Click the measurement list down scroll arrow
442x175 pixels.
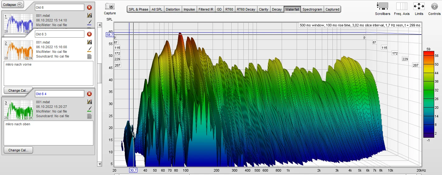tap(100, 164)
